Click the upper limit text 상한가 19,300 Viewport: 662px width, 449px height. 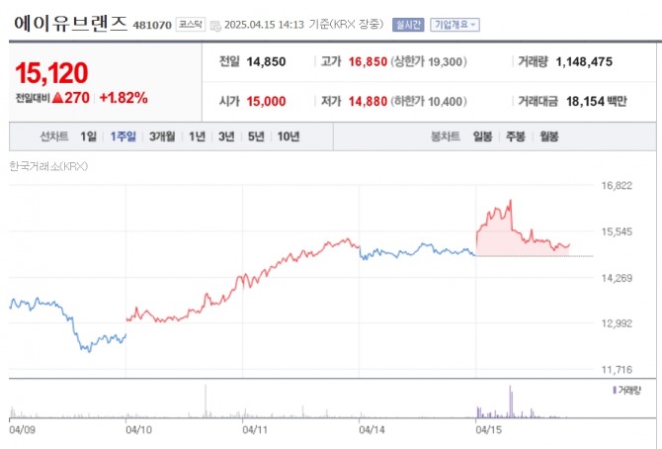(429, 61)
